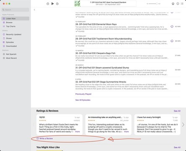
Task: Click the Top Charts sidebar icon
Action: (4, 26)
